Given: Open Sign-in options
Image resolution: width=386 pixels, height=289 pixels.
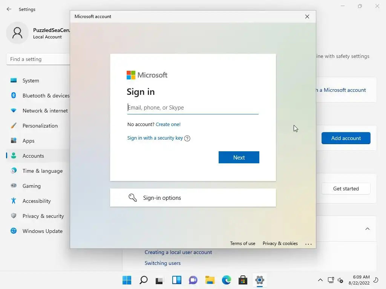Looking at the screenshot, I should pyautogui.click(x=193, y=198).
